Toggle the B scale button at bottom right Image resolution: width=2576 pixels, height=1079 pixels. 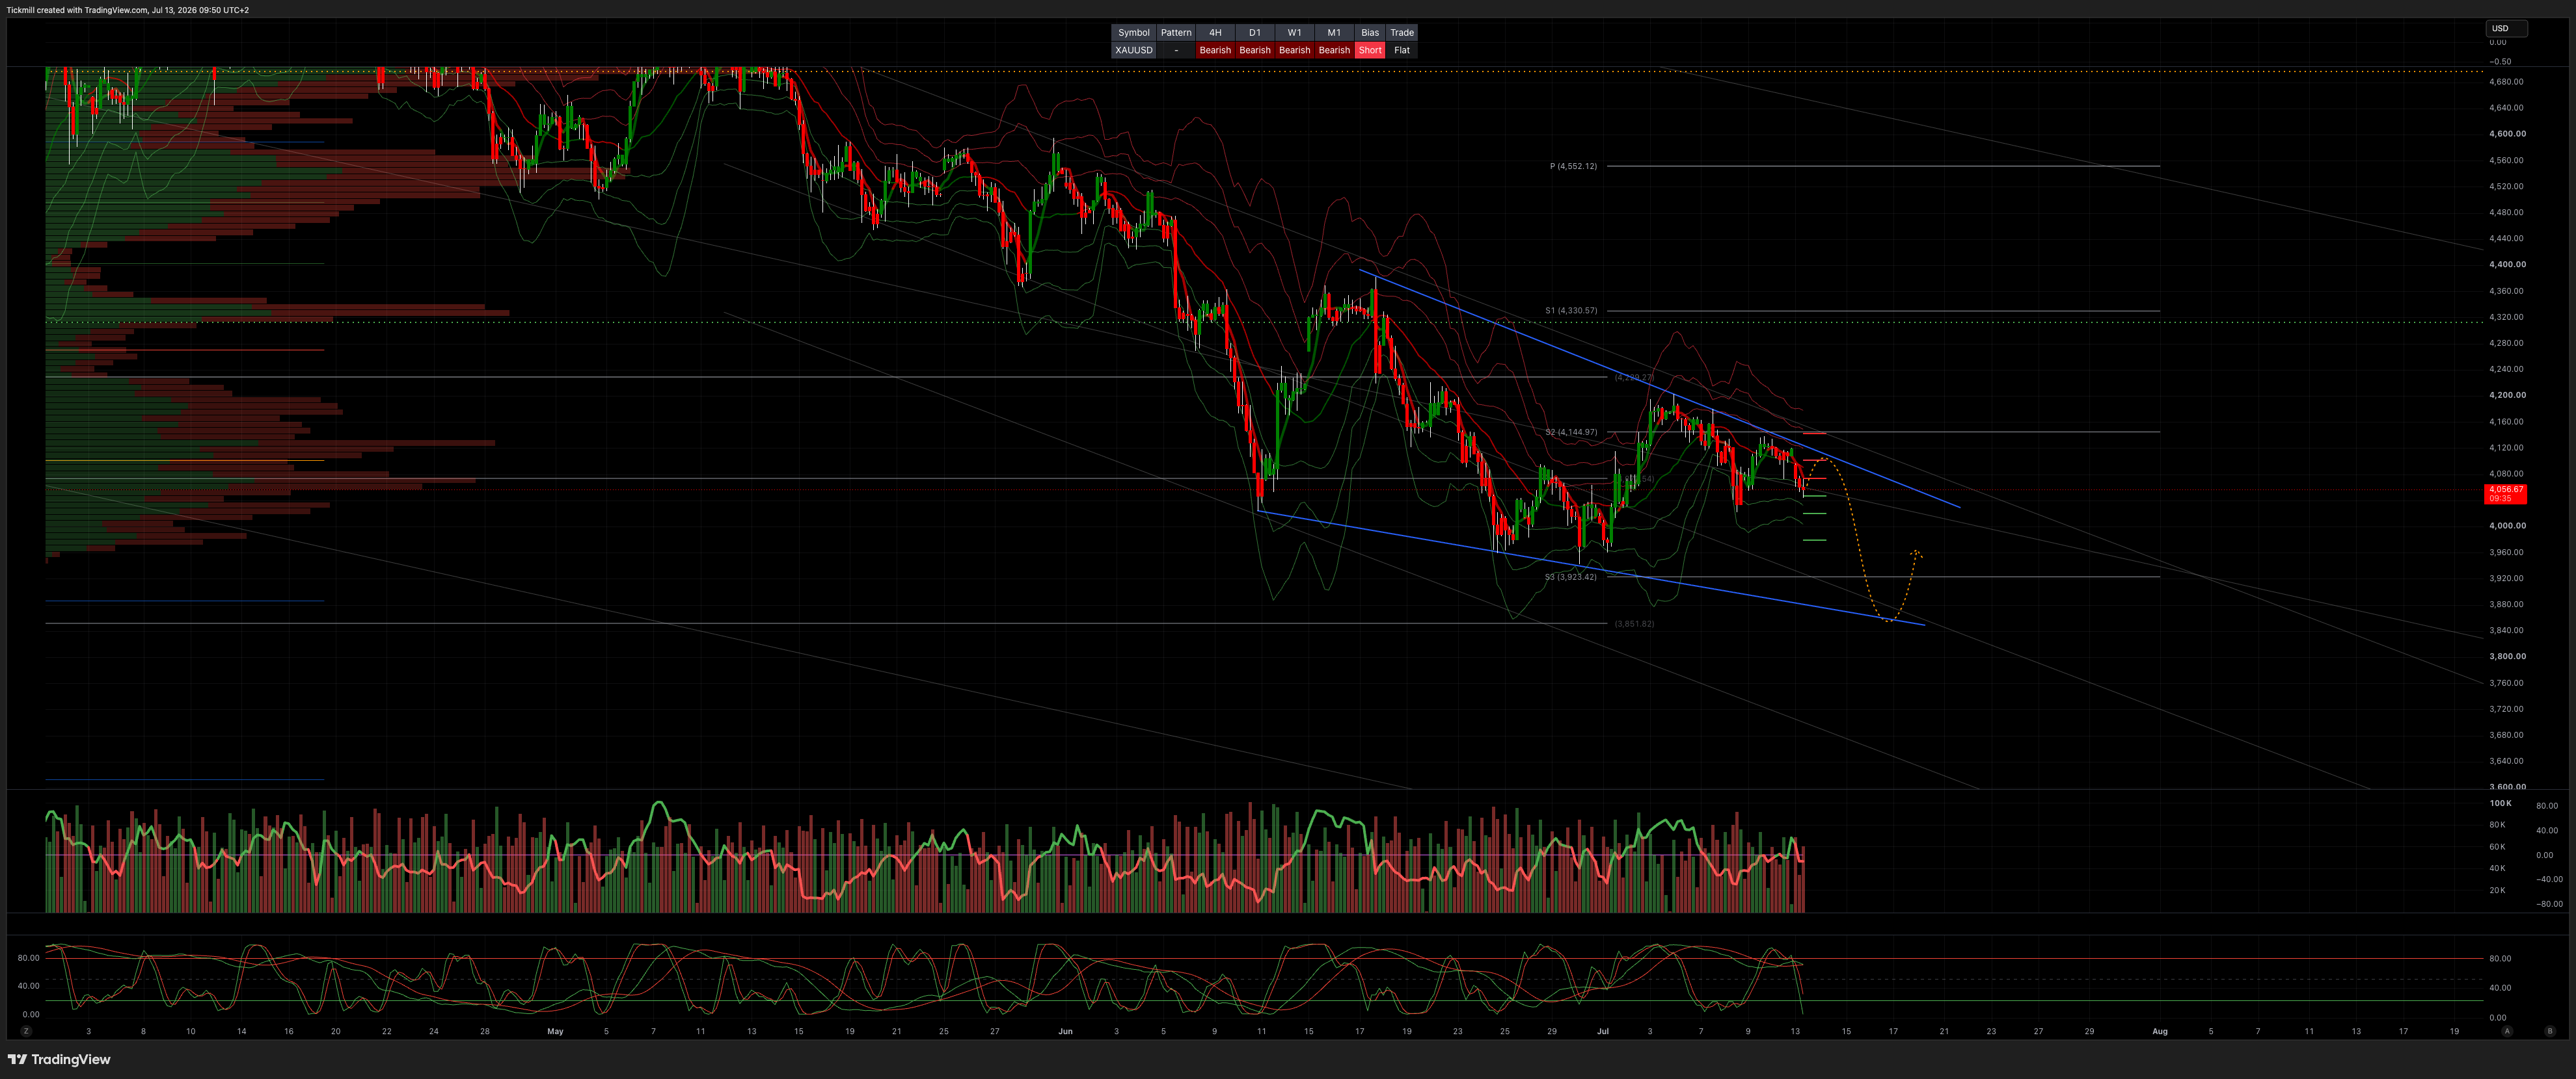(2549, 1031)
